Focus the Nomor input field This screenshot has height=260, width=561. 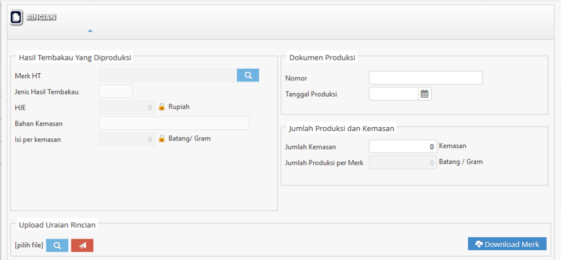coord(425,78)
